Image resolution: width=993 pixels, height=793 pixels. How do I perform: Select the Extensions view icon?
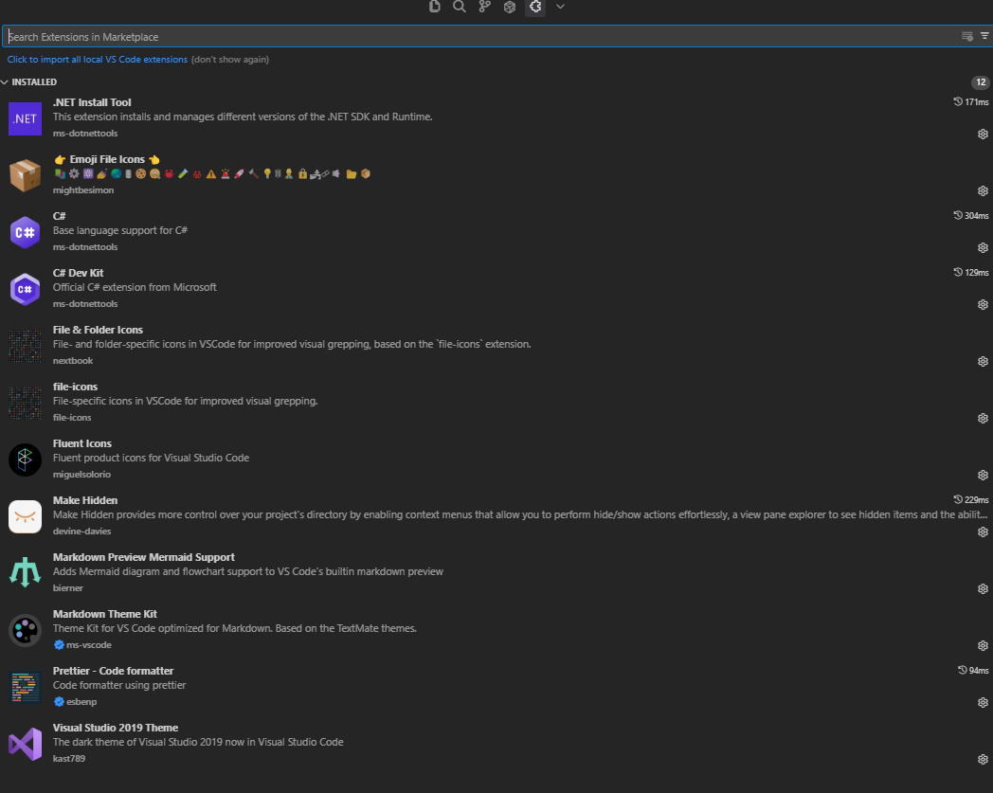coord(535,7)
